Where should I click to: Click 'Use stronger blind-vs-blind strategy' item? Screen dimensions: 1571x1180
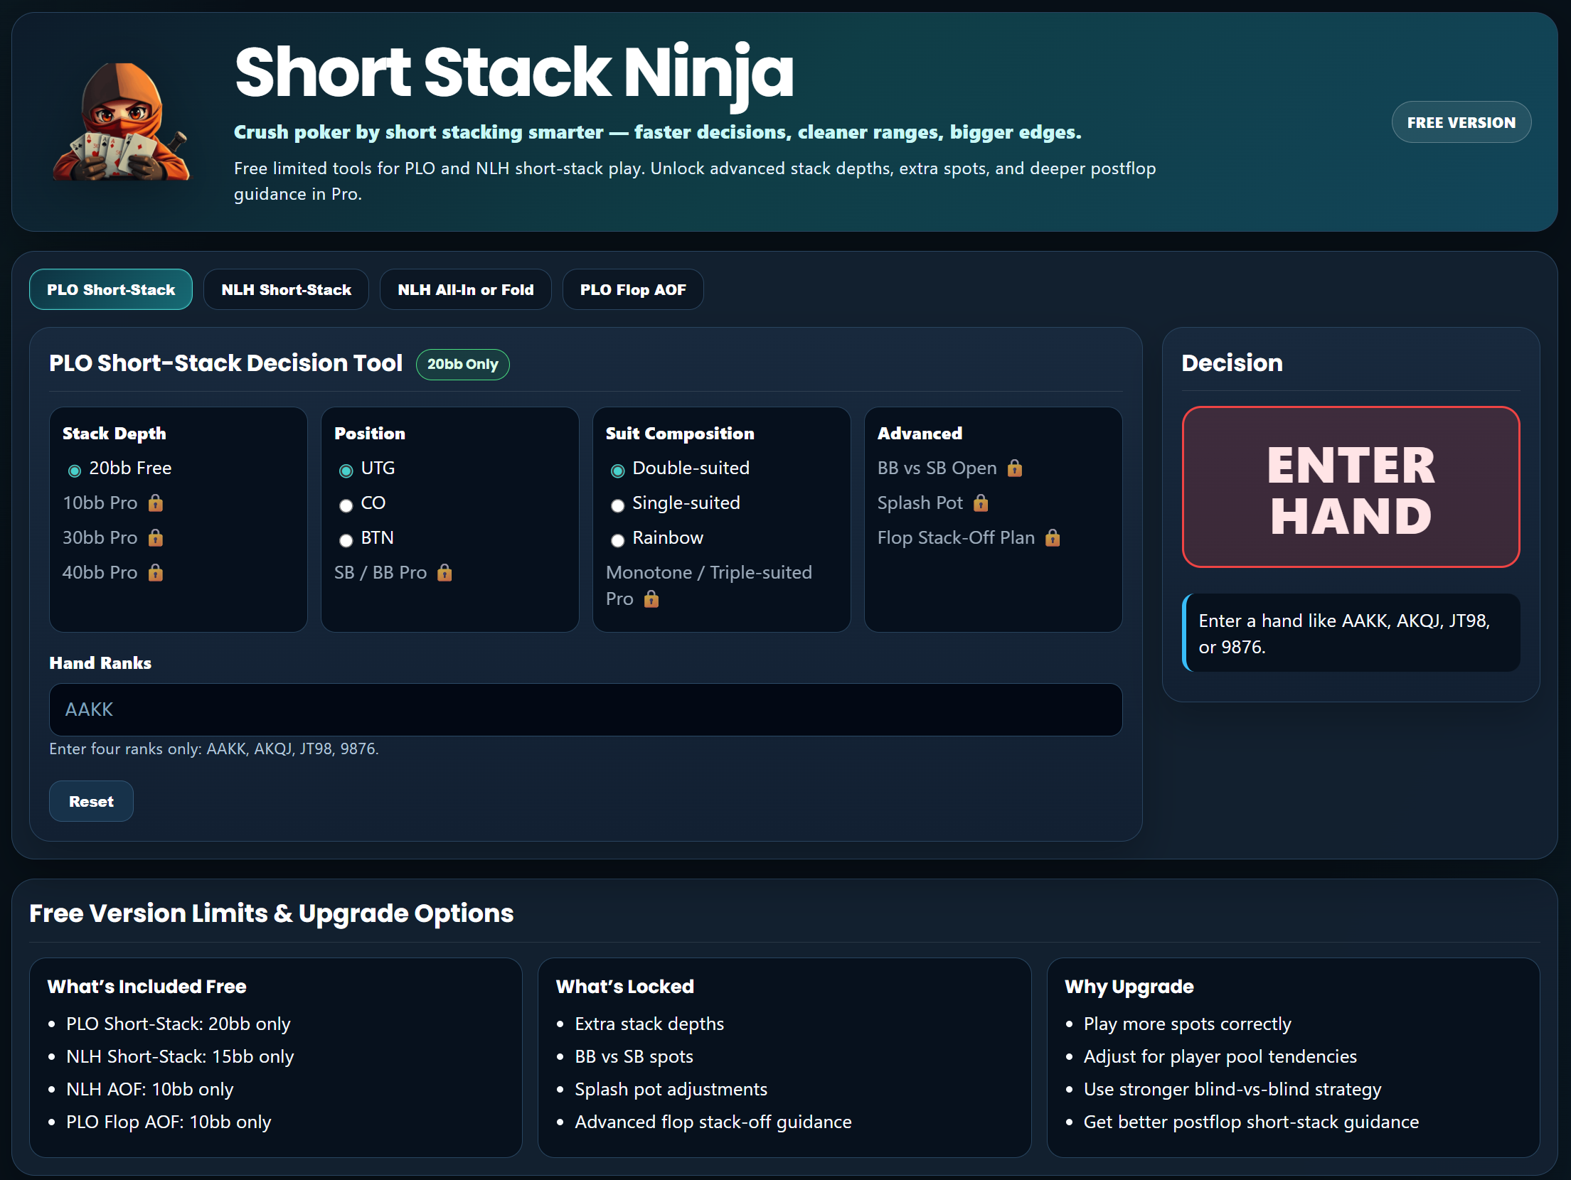[x=1232, y=1089]
